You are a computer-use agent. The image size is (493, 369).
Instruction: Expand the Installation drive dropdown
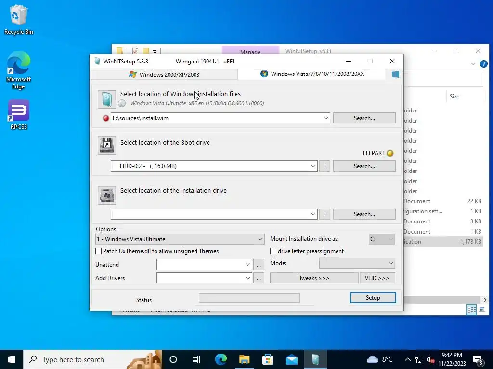coord(313,214)
